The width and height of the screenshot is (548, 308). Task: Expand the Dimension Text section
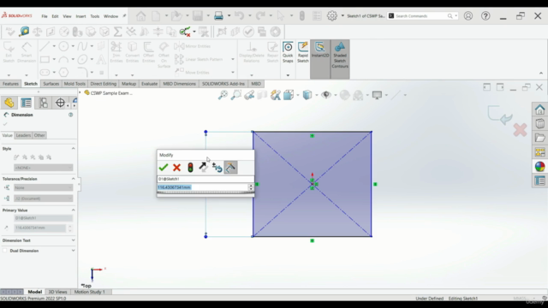(x=73, y=240)
